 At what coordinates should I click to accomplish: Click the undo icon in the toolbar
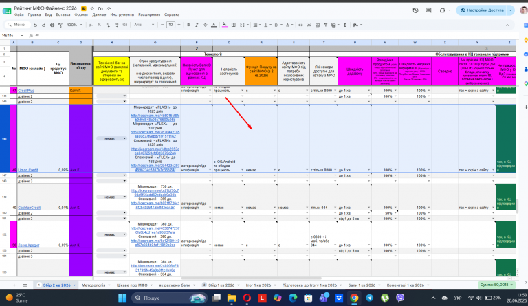pos(35,25)
